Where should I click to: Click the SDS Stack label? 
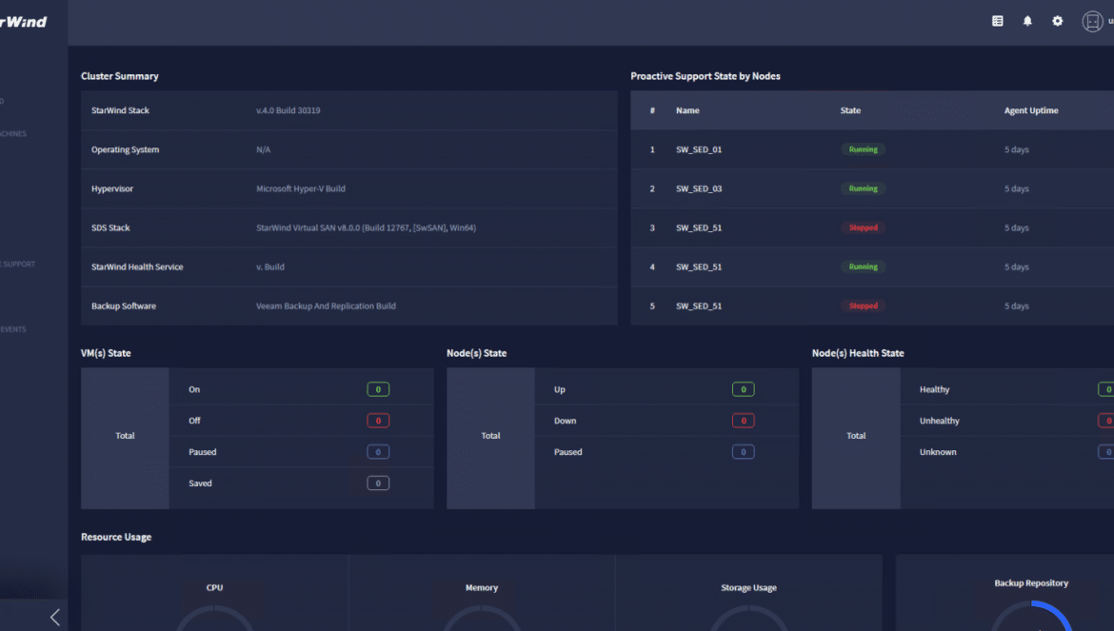point(110,227)
